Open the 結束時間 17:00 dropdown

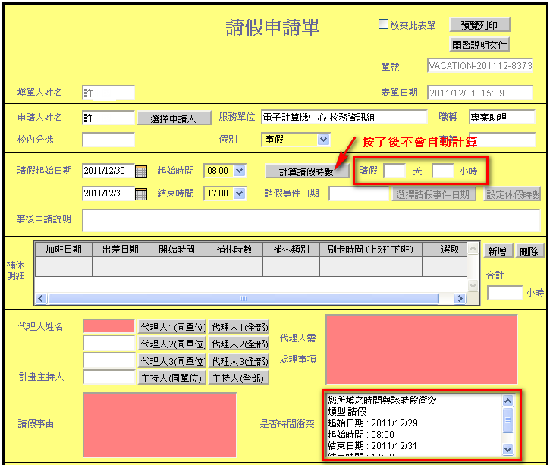coord(240,193)
